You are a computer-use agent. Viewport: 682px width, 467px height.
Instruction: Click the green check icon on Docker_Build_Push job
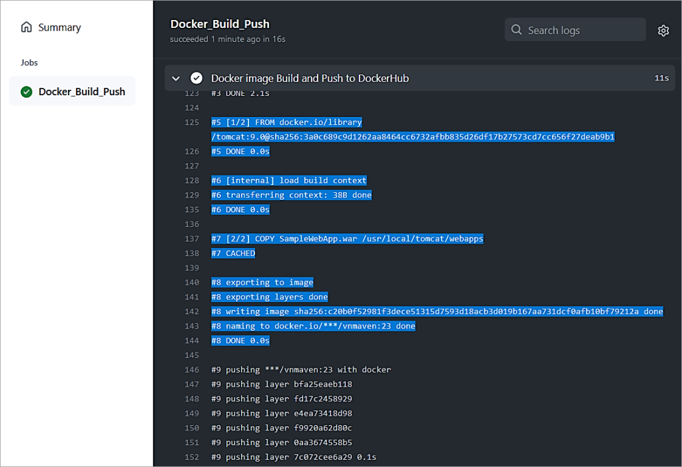pos(27,92)
